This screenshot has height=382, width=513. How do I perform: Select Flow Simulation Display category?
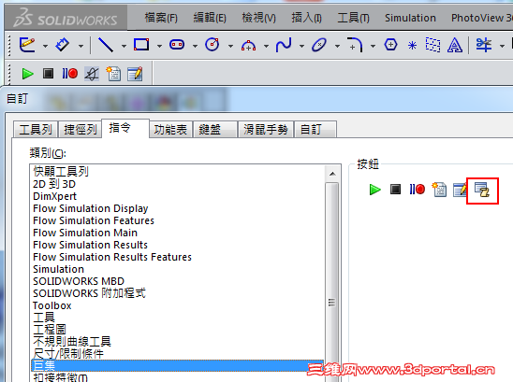click(178, 208)
